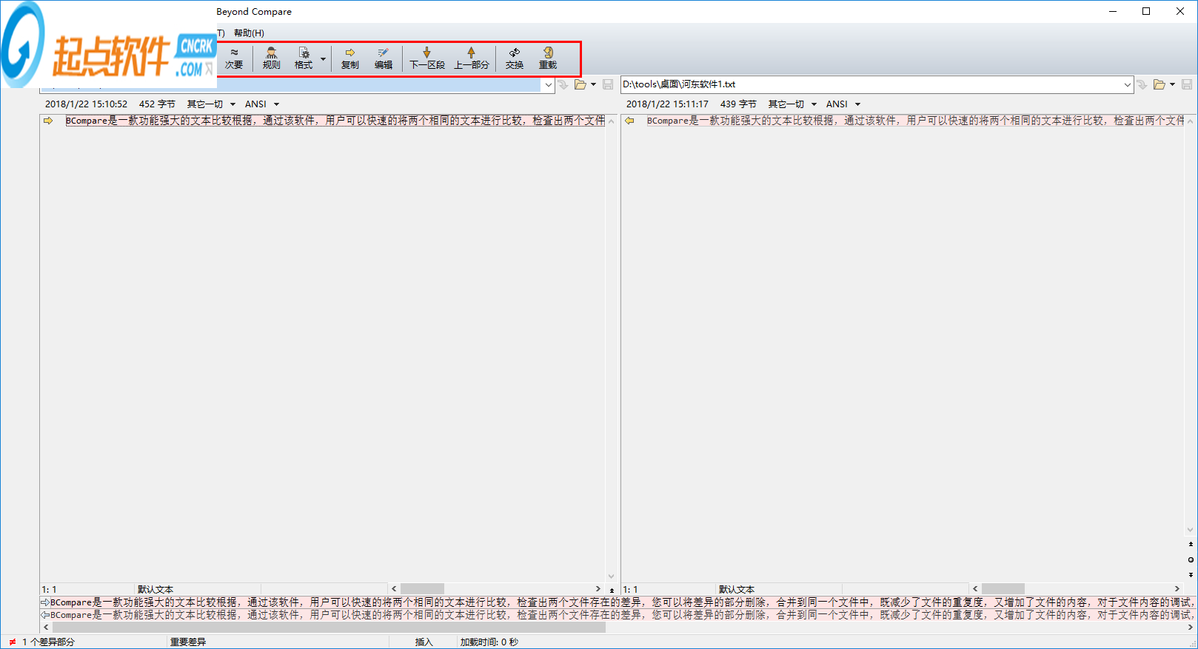Open the 规则 (rules) referee icon
1198x649 pixels.
(x=272, y=58)
